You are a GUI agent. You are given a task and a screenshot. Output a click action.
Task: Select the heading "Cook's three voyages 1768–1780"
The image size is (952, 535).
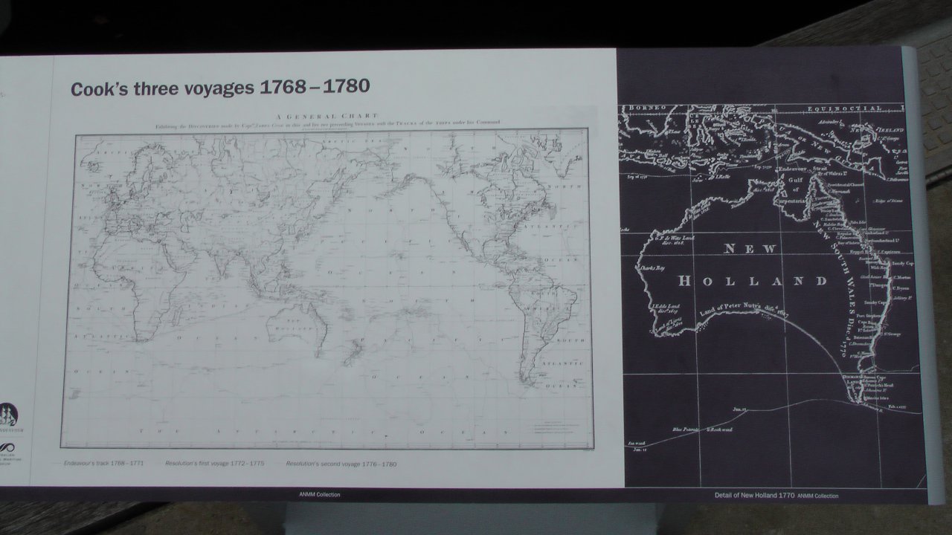point(220,87)
